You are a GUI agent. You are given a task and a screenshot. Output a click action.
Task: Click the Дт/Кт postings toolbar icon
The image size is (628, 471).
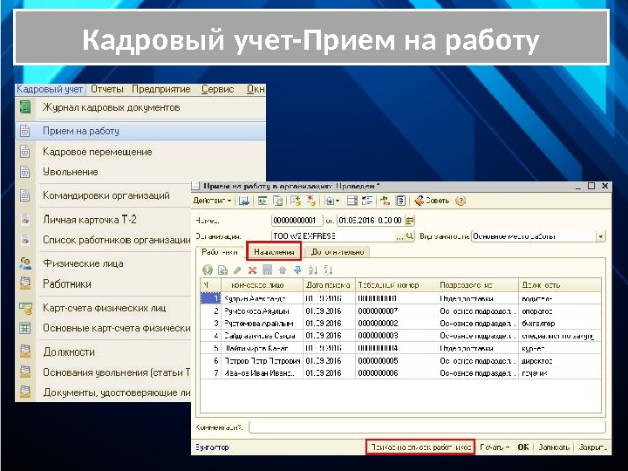pyautogui.click(x=385, y=201)
